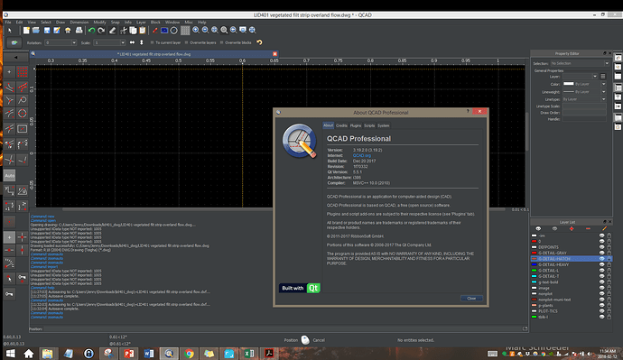
Task: Click the Zoom In magnifier icon
Action: pyautogui.click(x=196, y=30)
